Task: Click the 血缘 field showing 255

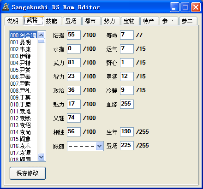Action: pyautogui.click(x=127, y=104)
